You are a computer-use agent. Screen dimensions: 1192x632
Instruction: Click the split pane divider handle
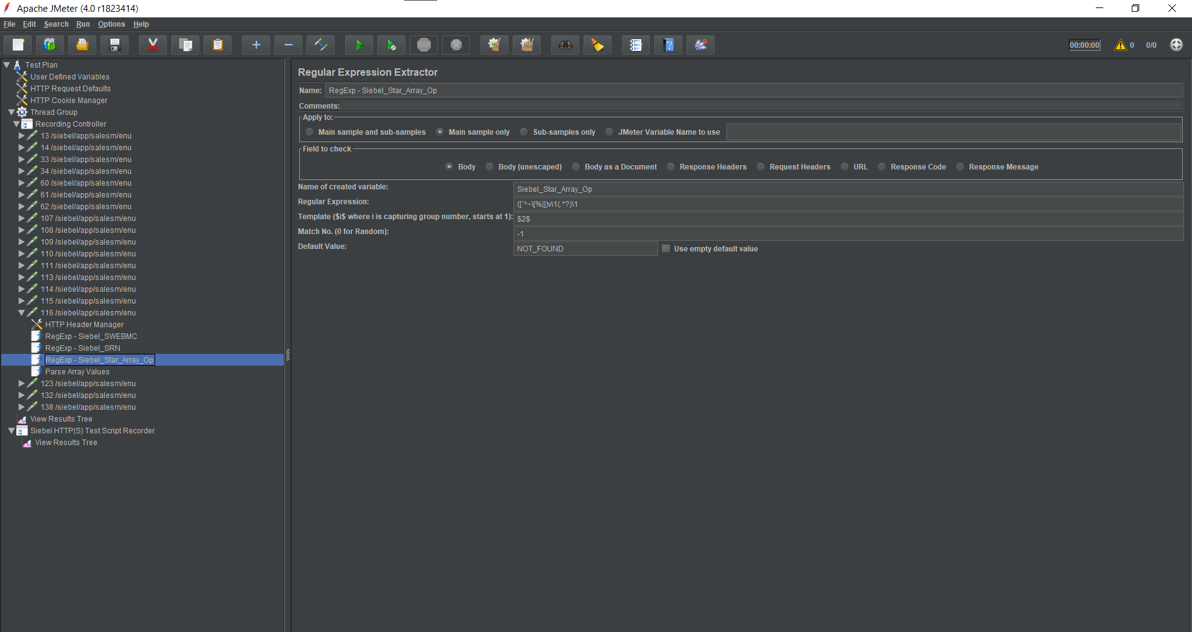[x=287, y=356]
